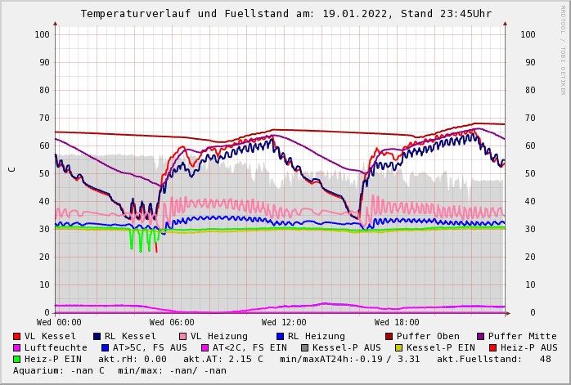Click the green Heiz-P EIN legend swatch
Image resolution: width=571 pixels, height=385 pixels.
(x=17, y=360)
